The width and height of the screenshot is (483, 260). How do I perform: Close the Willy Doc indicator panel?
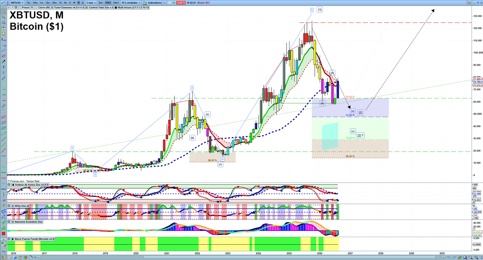point(9,206)
